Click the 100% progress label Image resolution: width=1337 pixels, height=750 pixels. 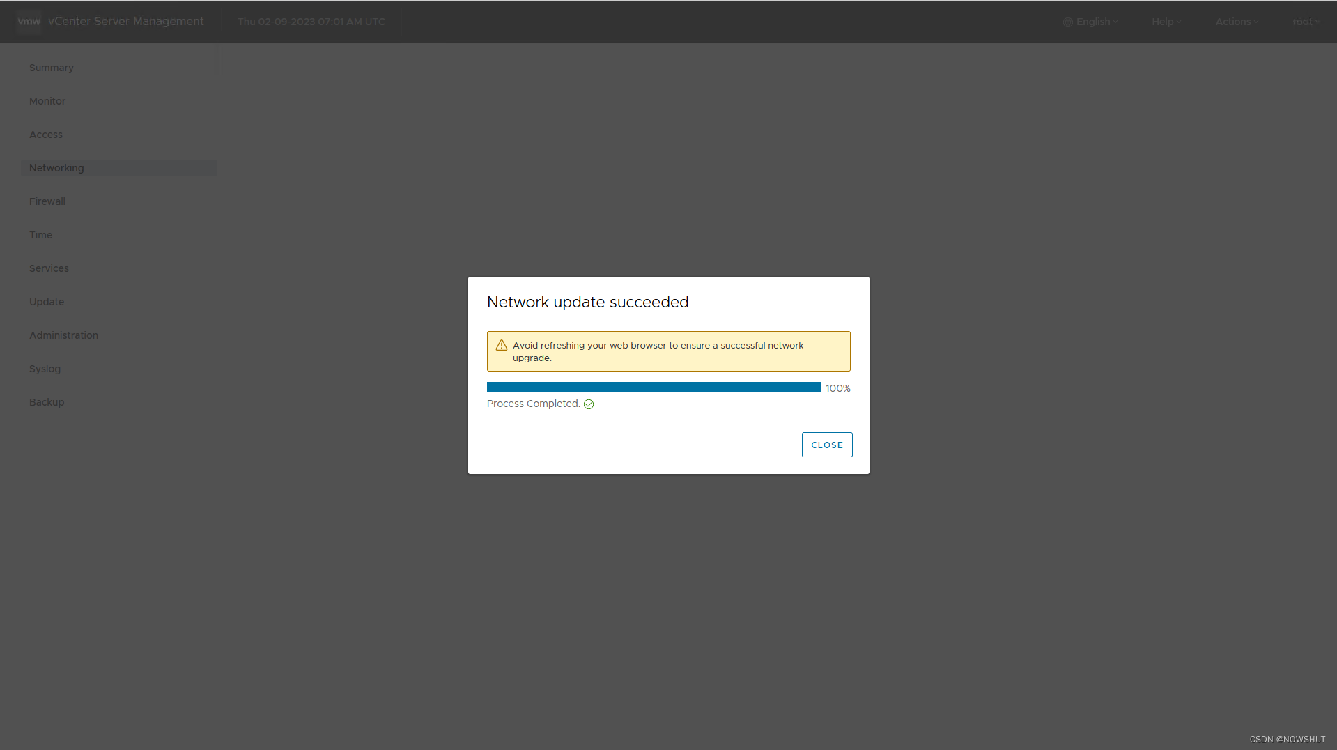pyautogui.click(x=838, y=388)
